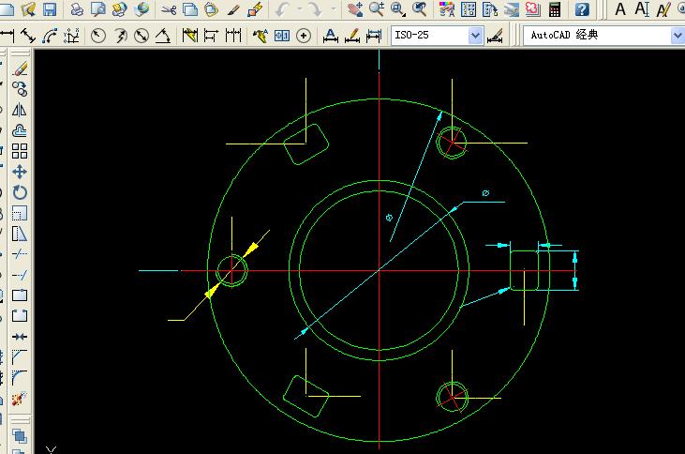Select the Mirror tool

20,110
